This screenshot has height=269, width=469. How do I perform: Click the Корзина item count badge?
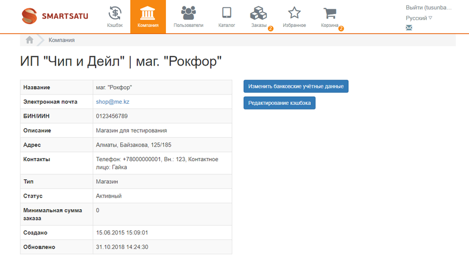point(341,28)
